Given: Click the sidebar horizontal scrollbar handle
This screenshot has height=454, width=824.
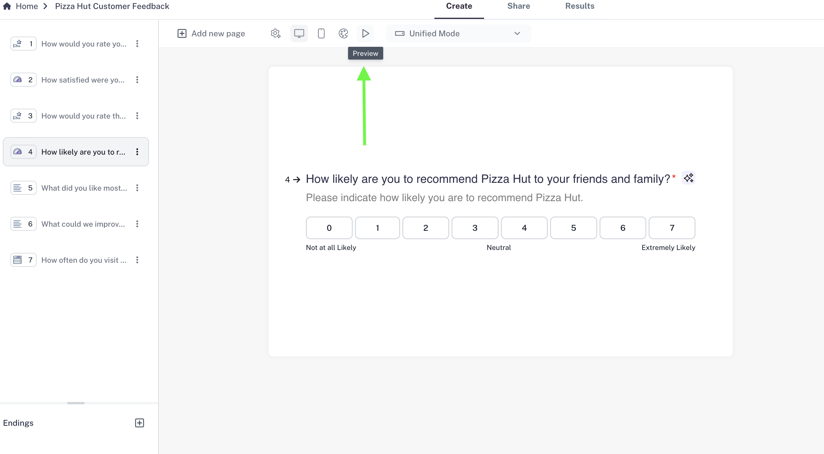Looking at the screenshot, I should [76, 403].
